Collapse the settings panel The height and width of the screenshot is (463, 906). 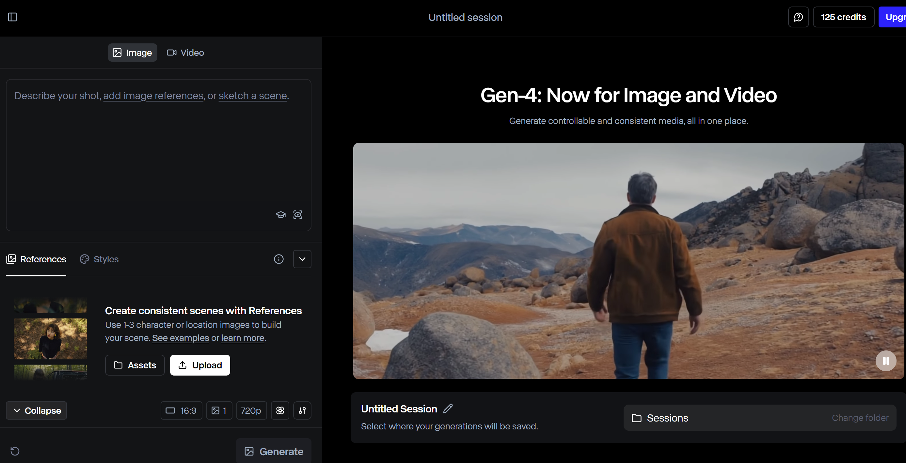coord(37,410)
